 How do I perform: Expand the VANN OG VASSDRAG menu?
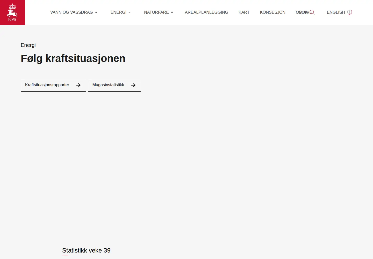74,12
